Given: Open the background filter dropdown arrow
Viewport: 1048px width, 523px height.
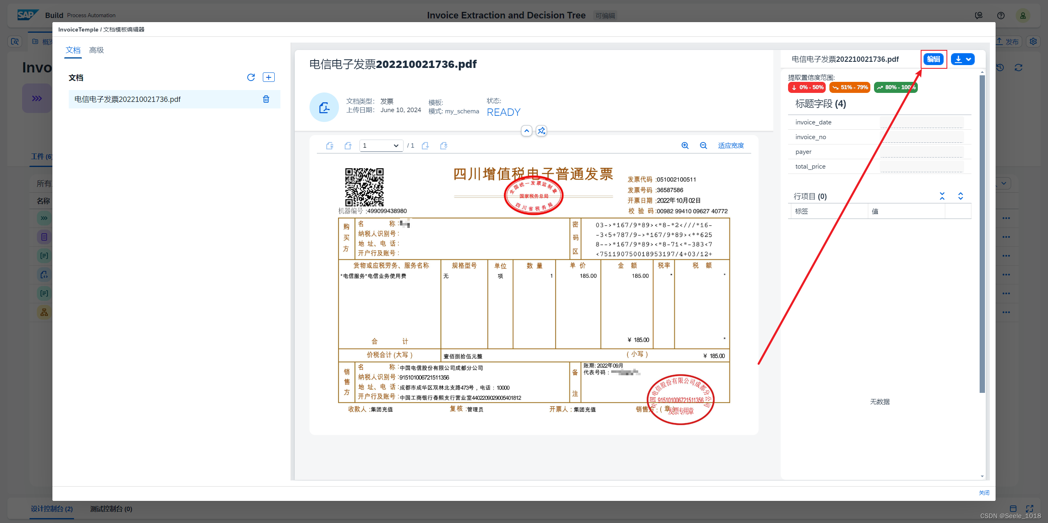Looking at the screenshot, I should (x=1004, y=183).
